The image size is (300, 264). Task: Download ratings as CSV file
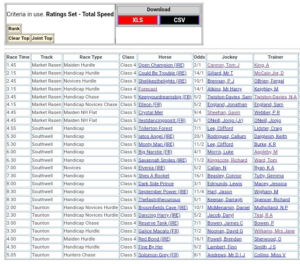coord(179,20)
